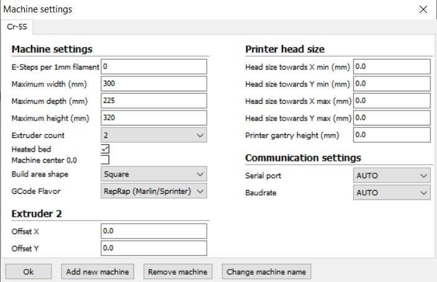437x282 pixels.
Task: Select the Cr-5S machine tab
Action: [17, 27]
